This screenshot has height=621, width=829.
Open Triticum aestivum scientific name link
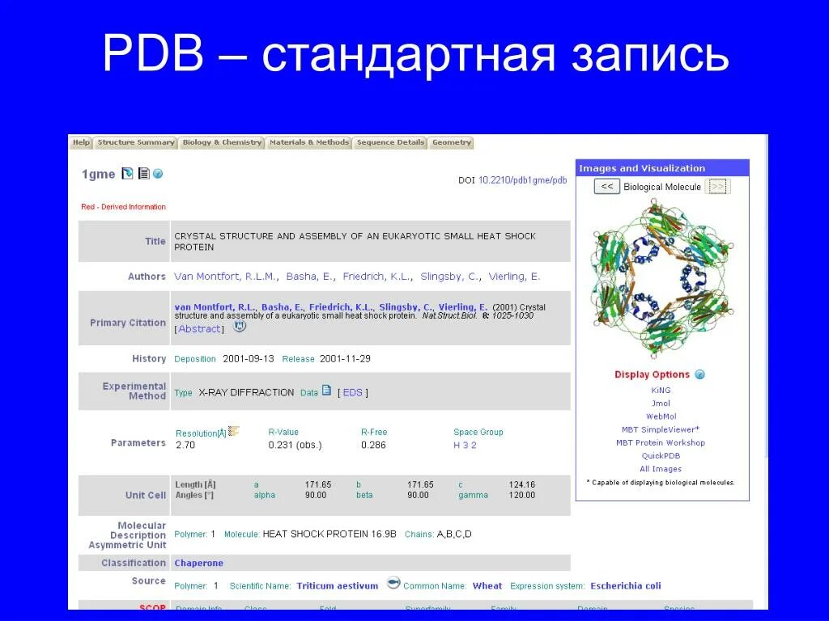point(338,585)
